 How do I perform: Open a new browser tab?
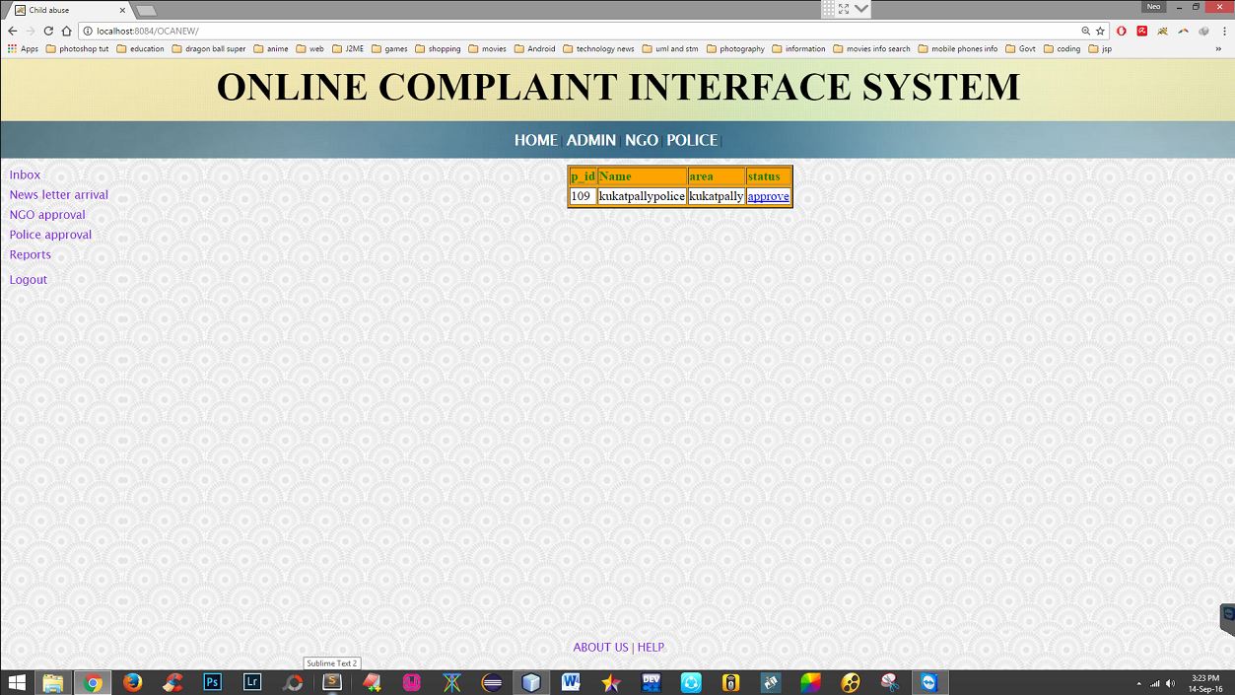[x=145, y=10]
